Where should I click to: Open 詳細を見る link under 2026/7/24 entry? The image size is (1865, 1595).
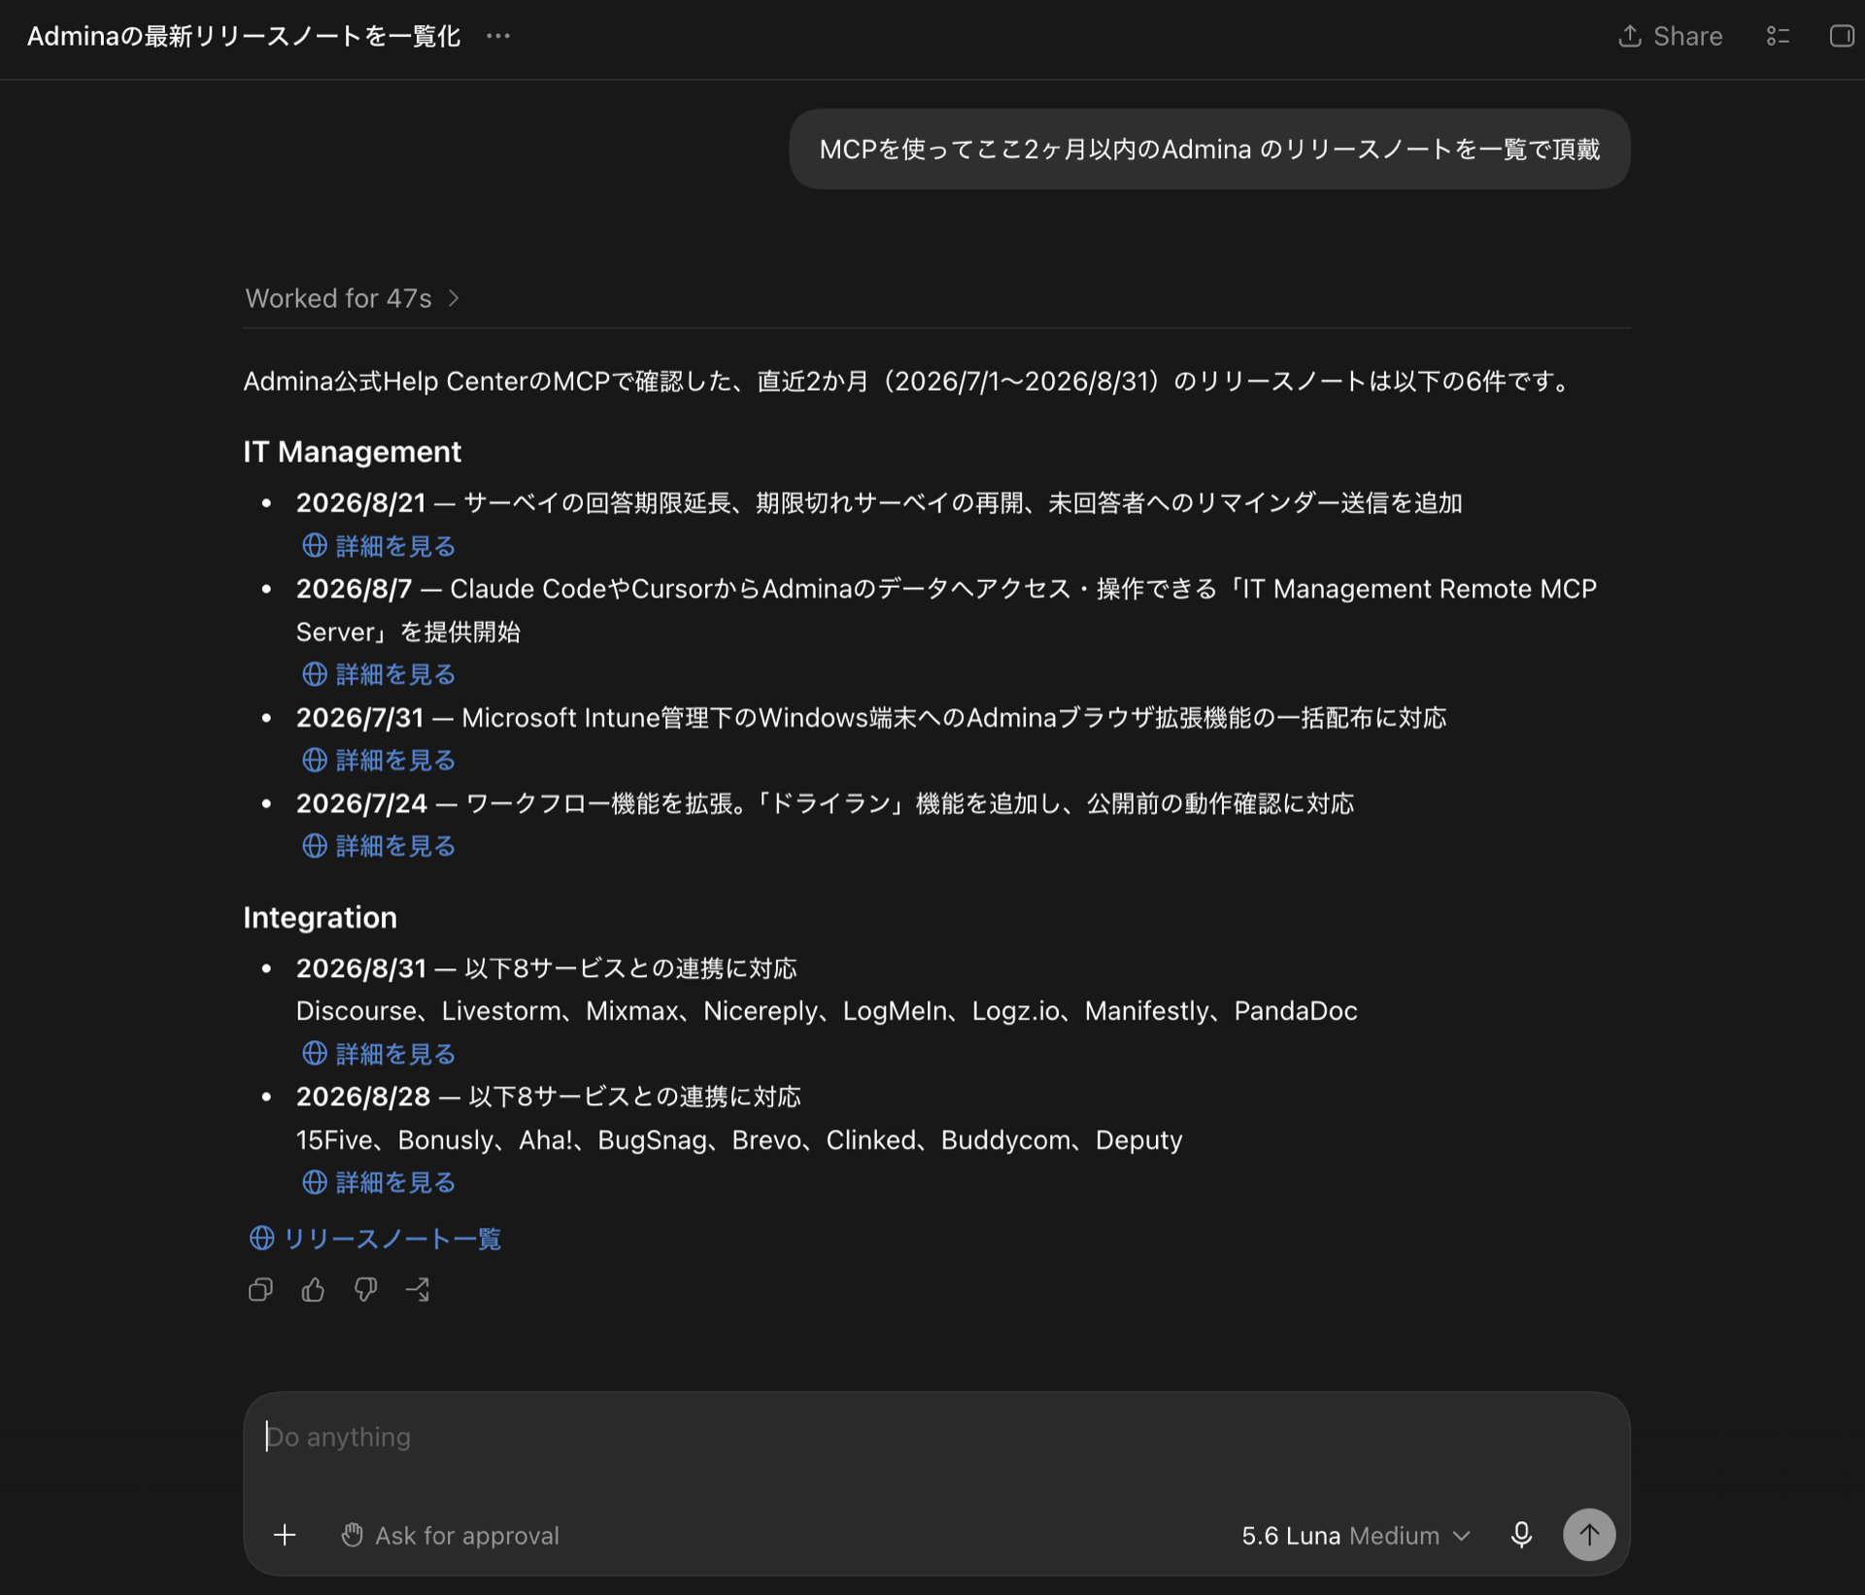pos(379,846)
